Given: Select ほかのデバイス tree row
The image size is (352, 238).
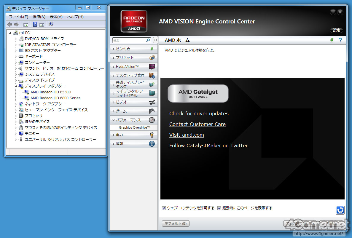Looking at the screenshot, I should click(37, 122).
